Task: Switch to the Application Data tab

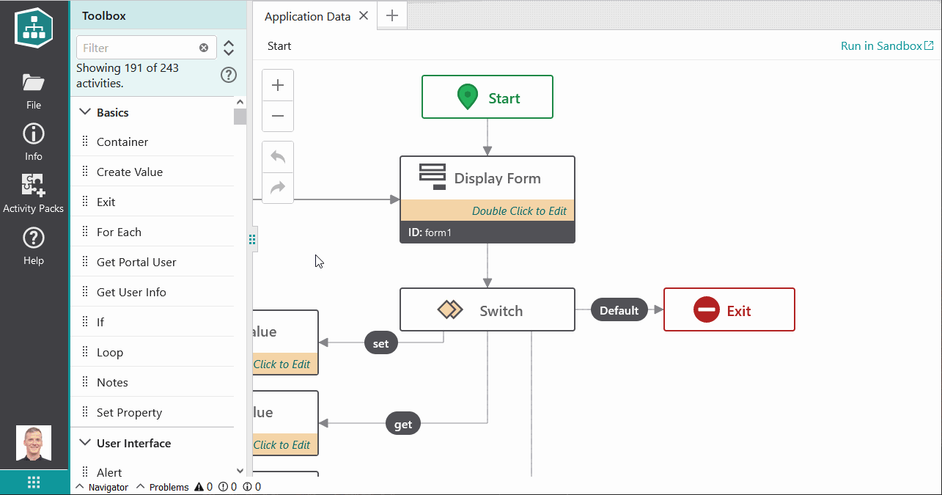Action: pos(307,16)
